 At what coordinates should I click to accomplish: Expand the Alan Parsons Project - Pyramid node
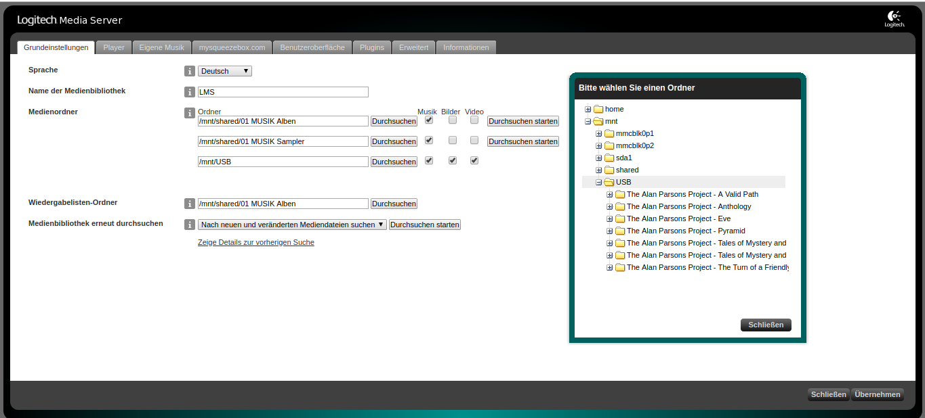pos(609,231)
